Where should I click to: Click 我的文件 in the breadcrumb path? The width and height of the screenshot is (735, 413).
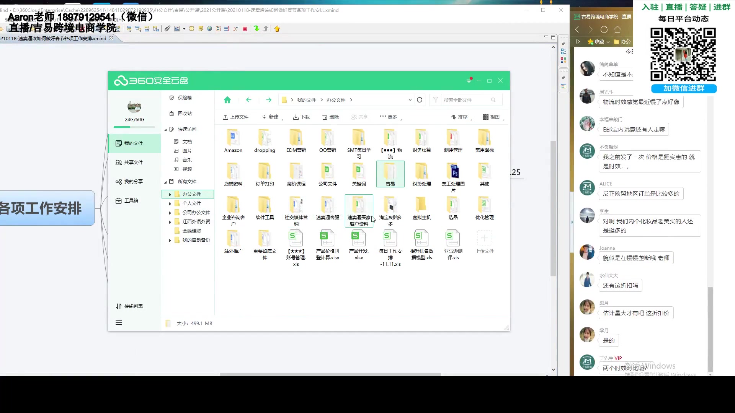[307, 100]
